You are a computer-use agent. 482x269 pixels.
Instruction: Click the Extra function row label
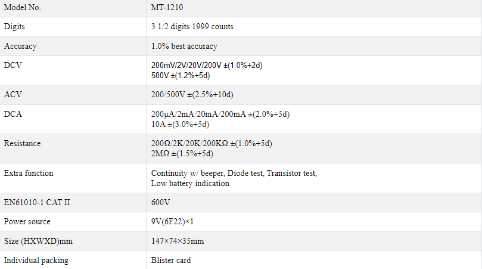point(29,174)
